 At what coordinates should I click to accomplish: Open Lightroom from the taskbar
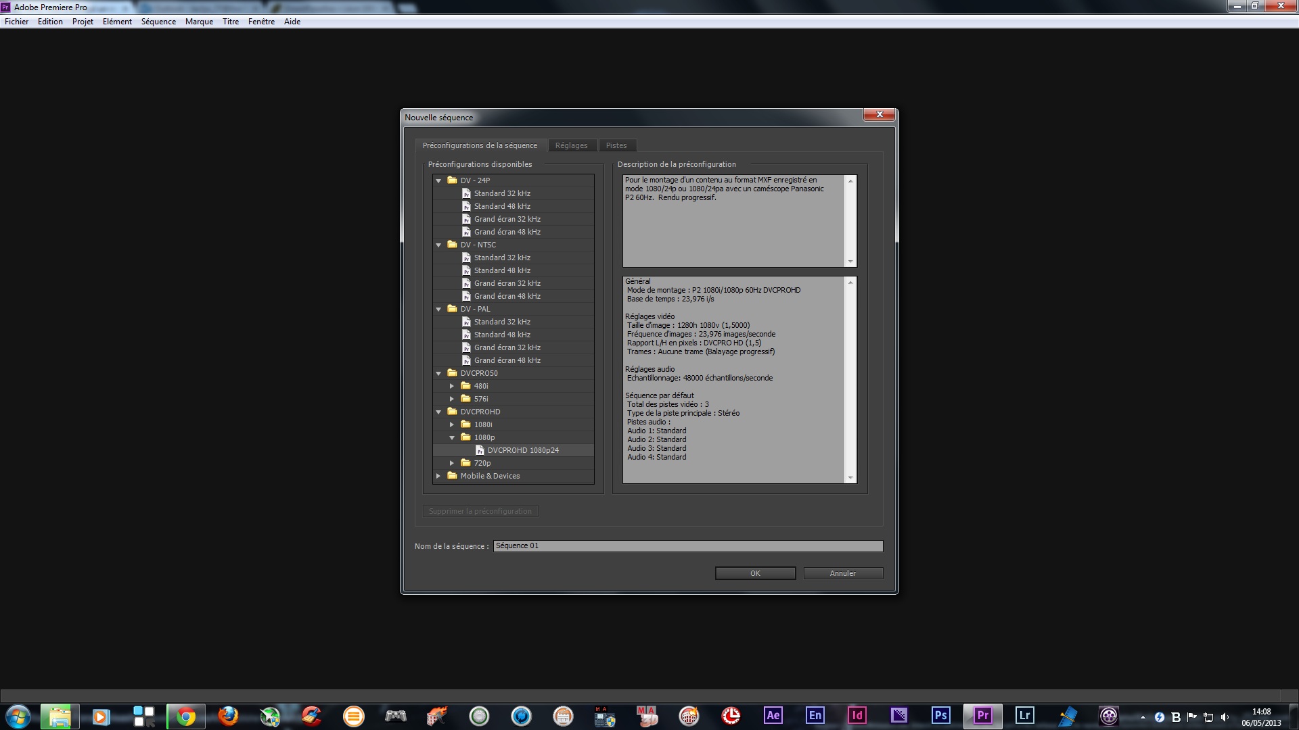(1024, 716)
